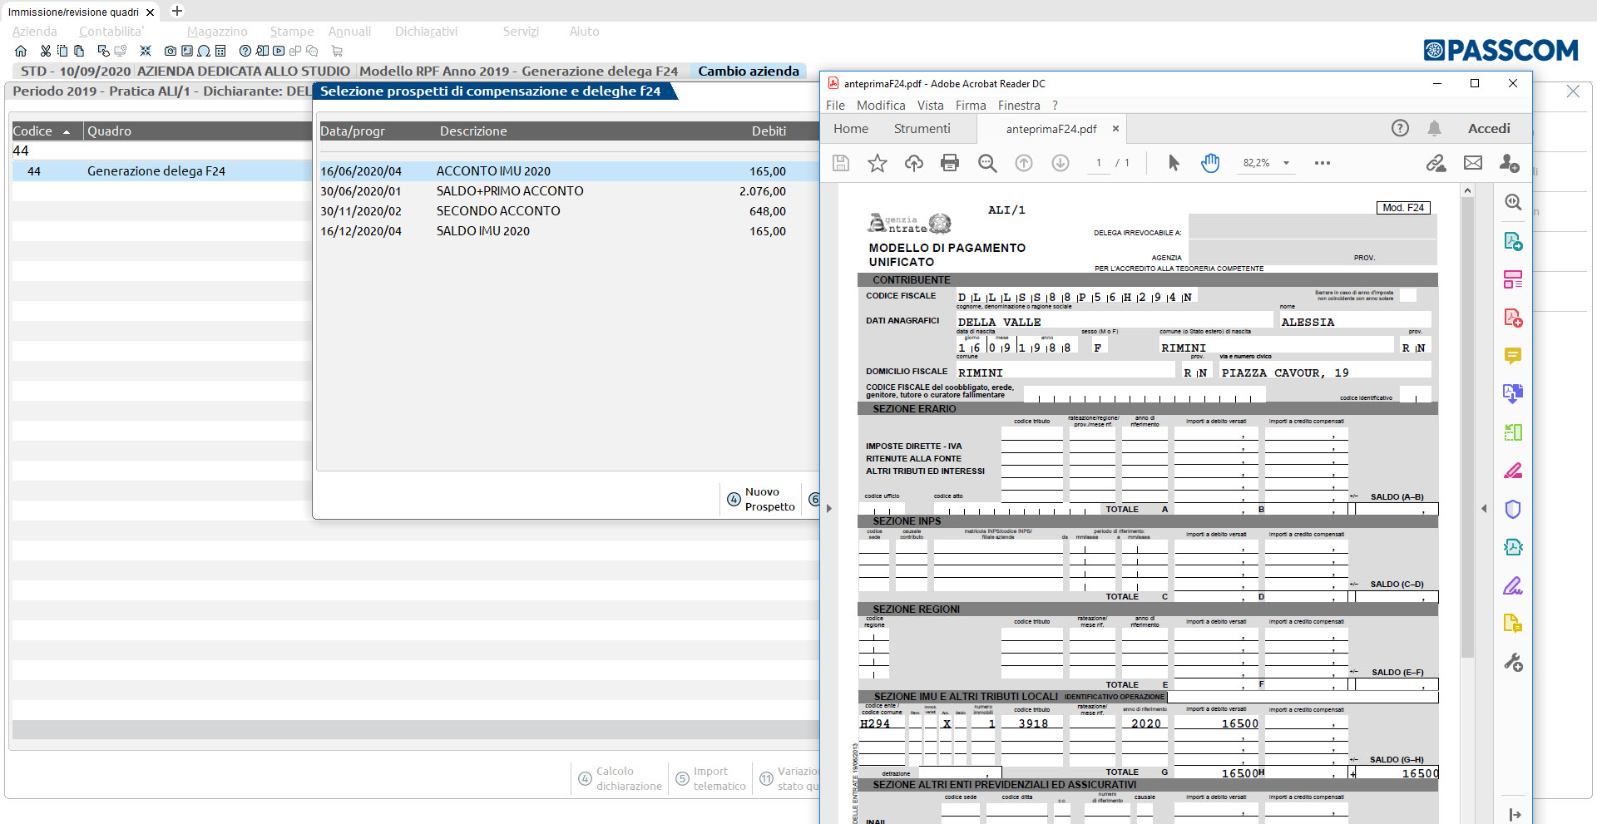
Task: Click the video play icon in Passcom toolbar
Action: [279, 51]
